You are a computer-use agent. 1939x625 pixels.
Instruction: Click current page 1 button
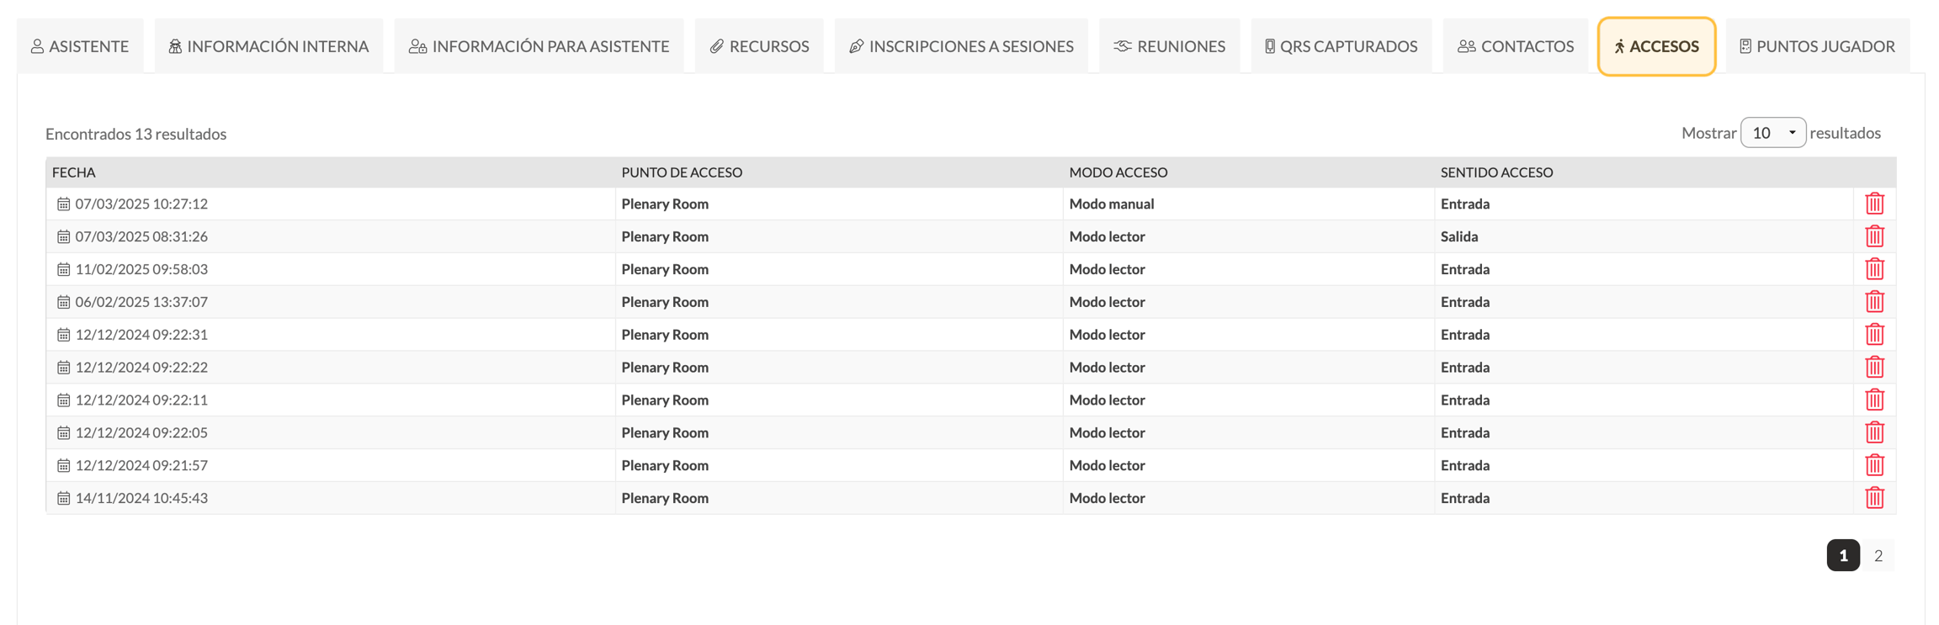click(1843, 555)
